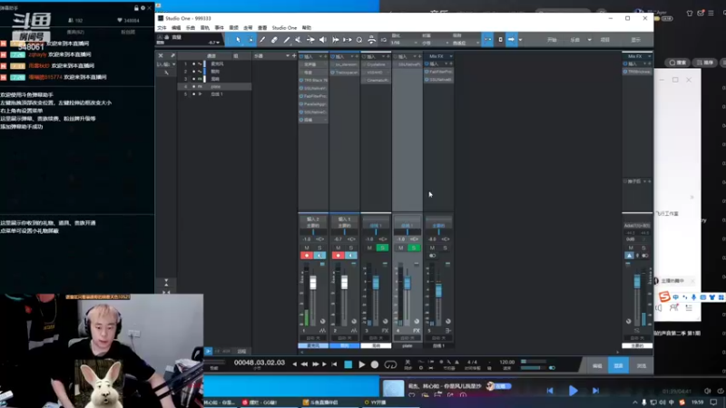726x408 pixels.
Task: Select the Bend tool
Action: [310, 40]
